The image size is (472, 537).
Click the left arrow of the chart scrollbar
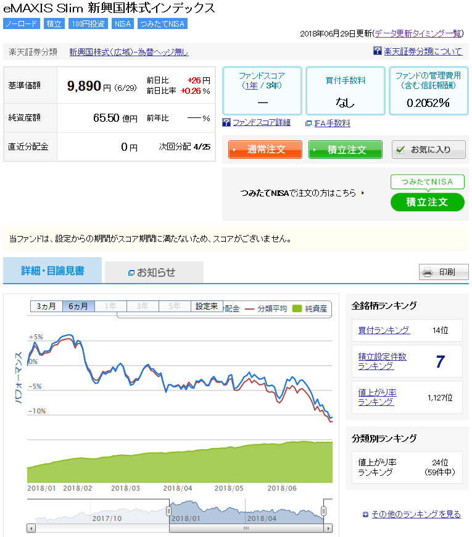pyautogui.click(x=31, y=528)
